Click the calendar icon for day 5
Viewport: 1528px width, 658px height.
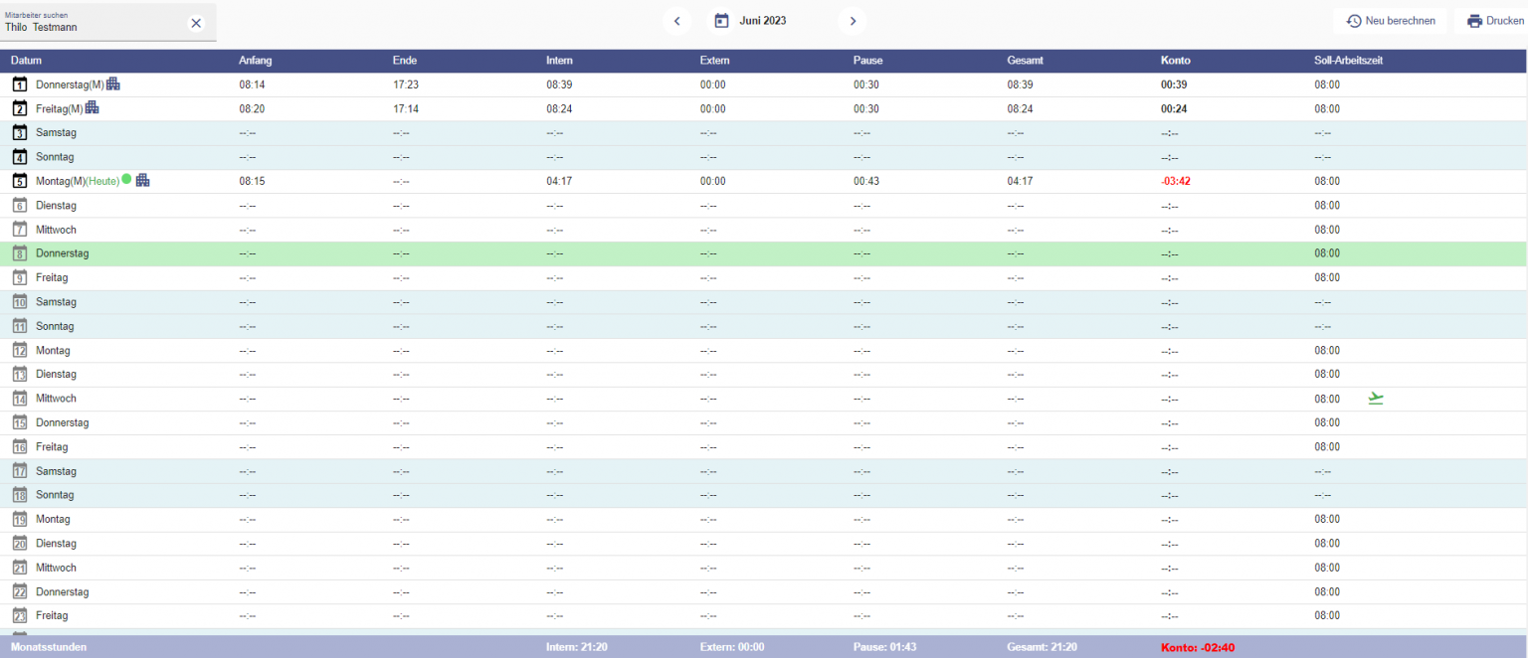pos(19,181)
